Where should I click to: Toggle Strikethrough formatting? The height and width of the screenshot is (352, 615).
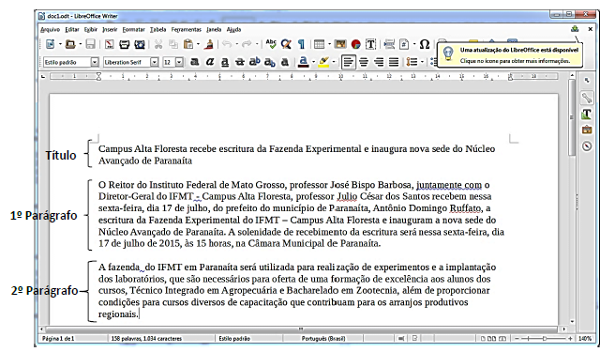click(240, 62)
